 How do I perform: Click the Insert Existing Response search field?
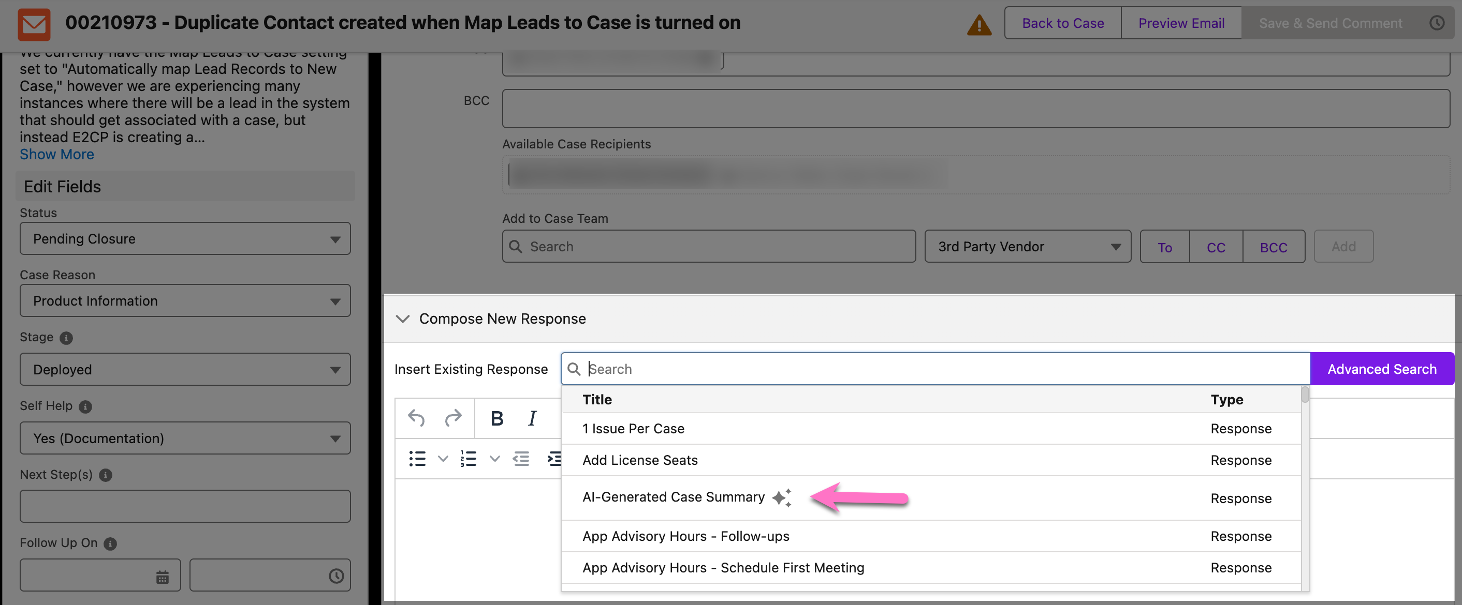click(x=935, y=369)
